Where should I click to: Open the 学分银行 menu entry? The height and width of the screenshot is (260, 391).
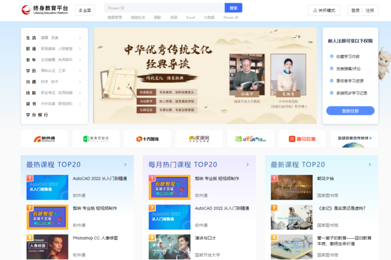tap(37, 115)
